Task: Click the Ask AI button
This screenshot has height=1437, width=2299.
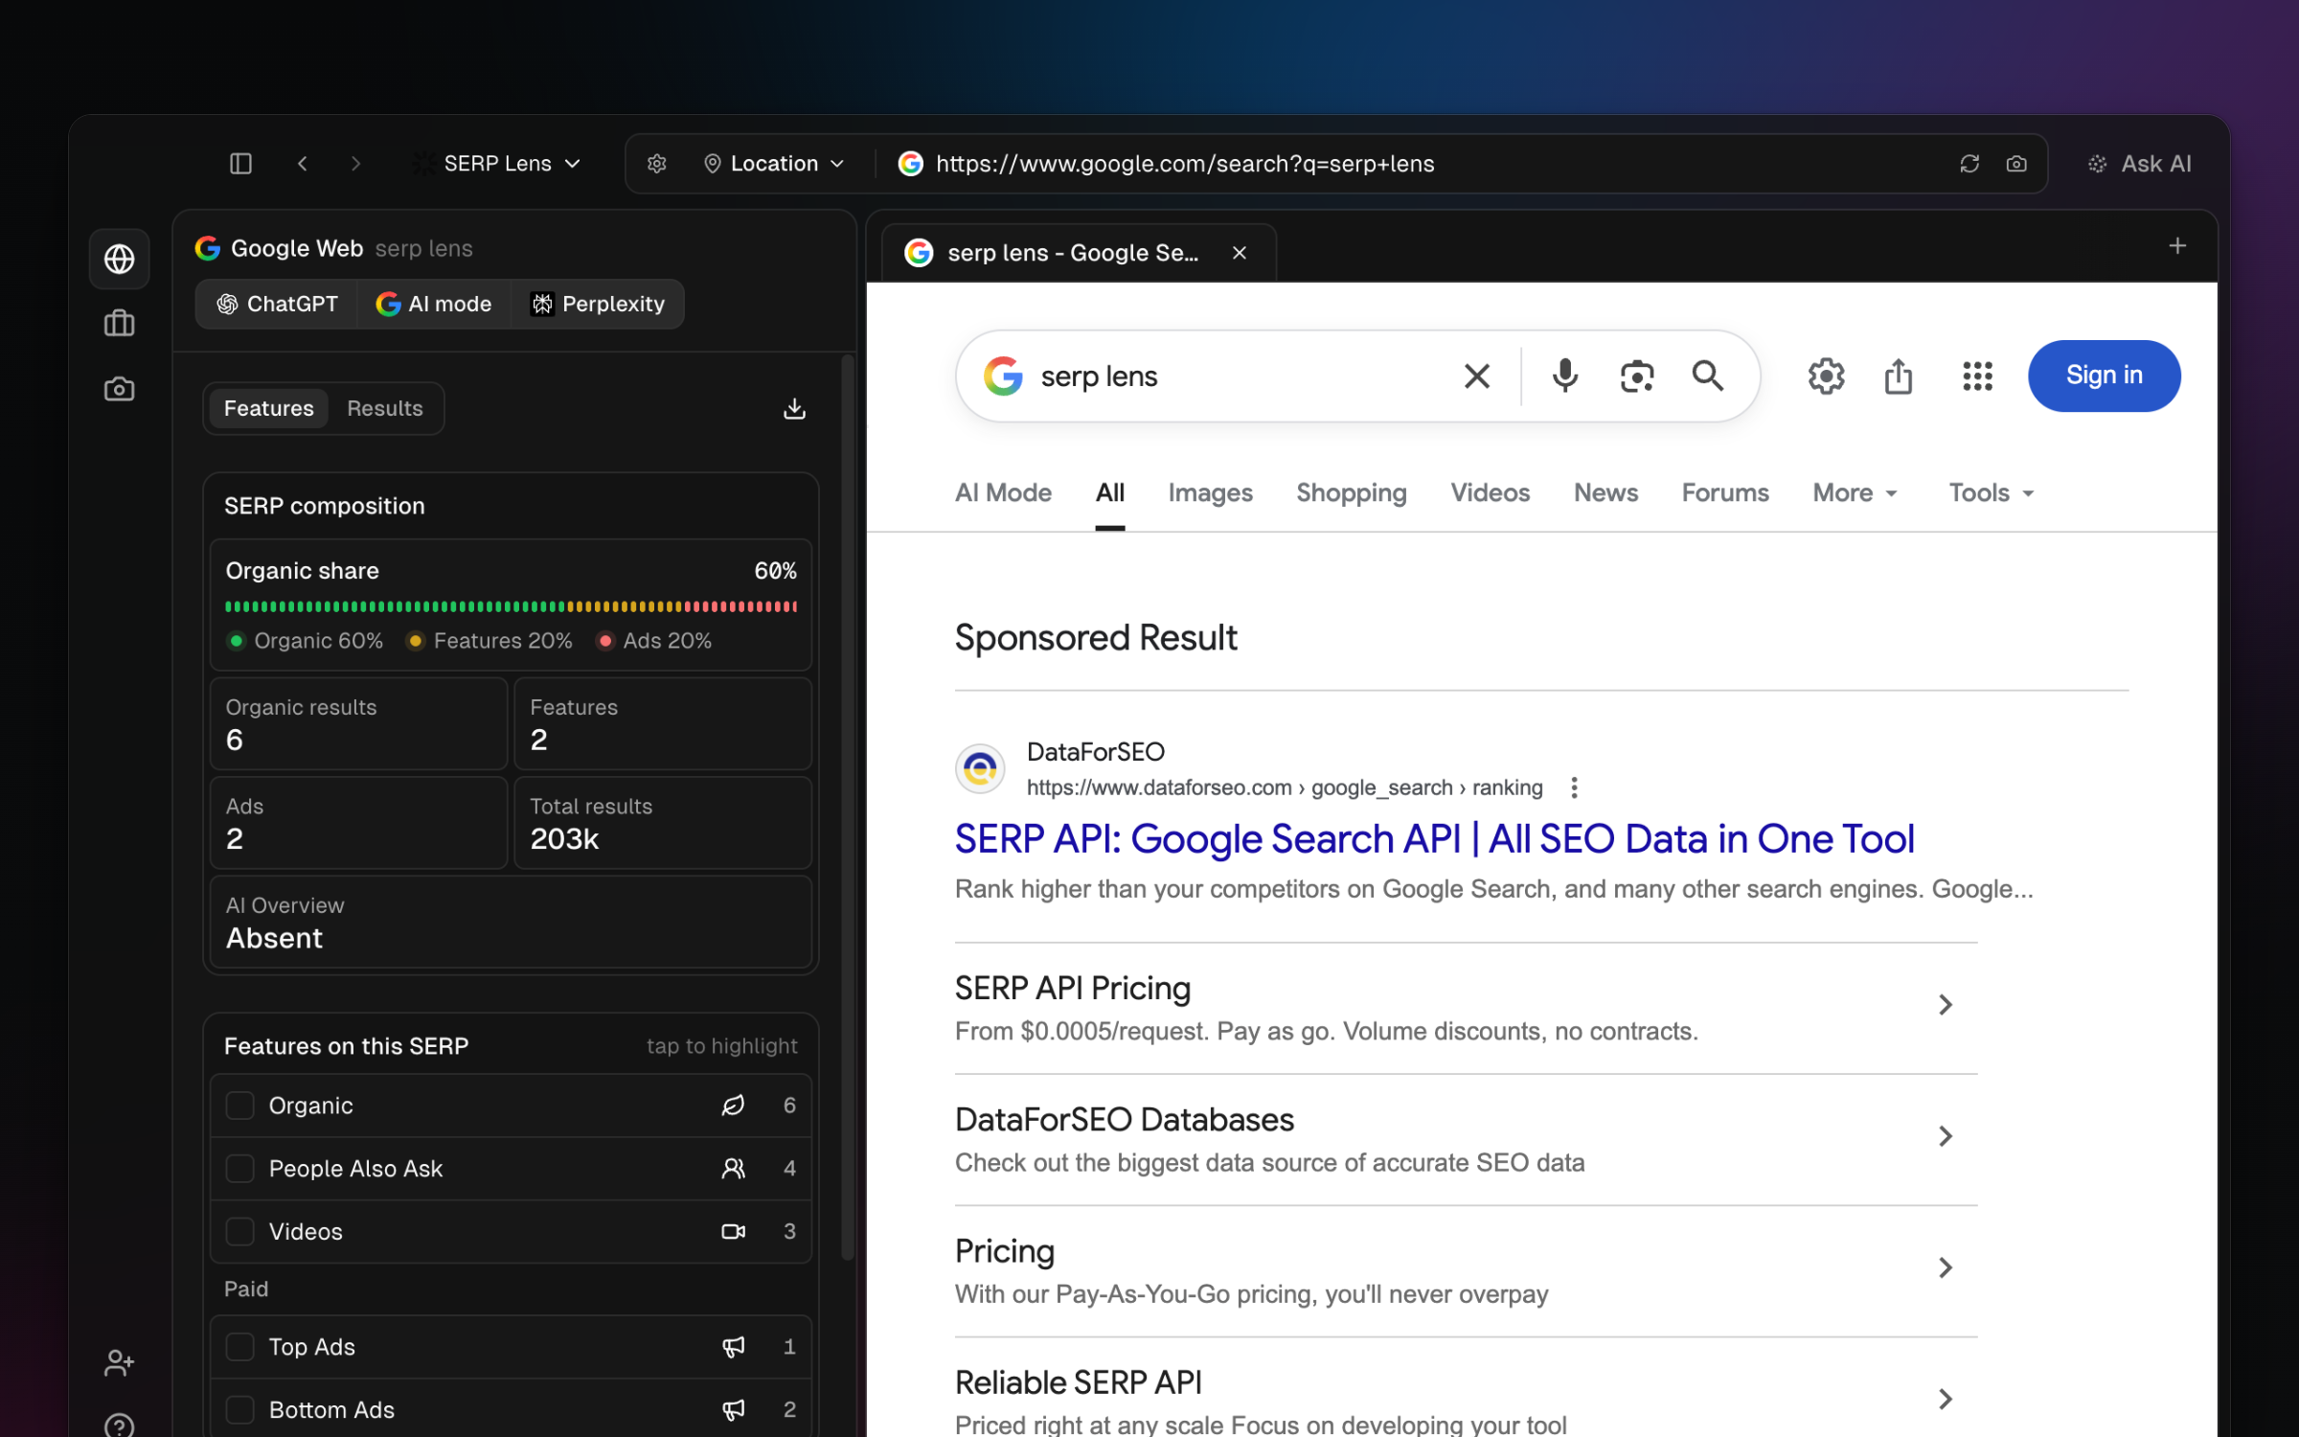Action: tap(2139, 164)
